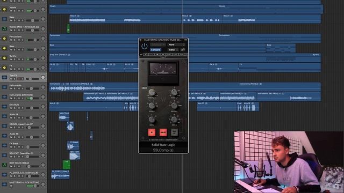Click the Release knob on SSL compressor
The height and width of the screenshot is (193, 344).
(x=174, y=106)
